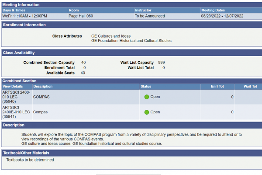262x175 pixels.
Task: Click the Open status text for 35940
Action: (155, 97)
